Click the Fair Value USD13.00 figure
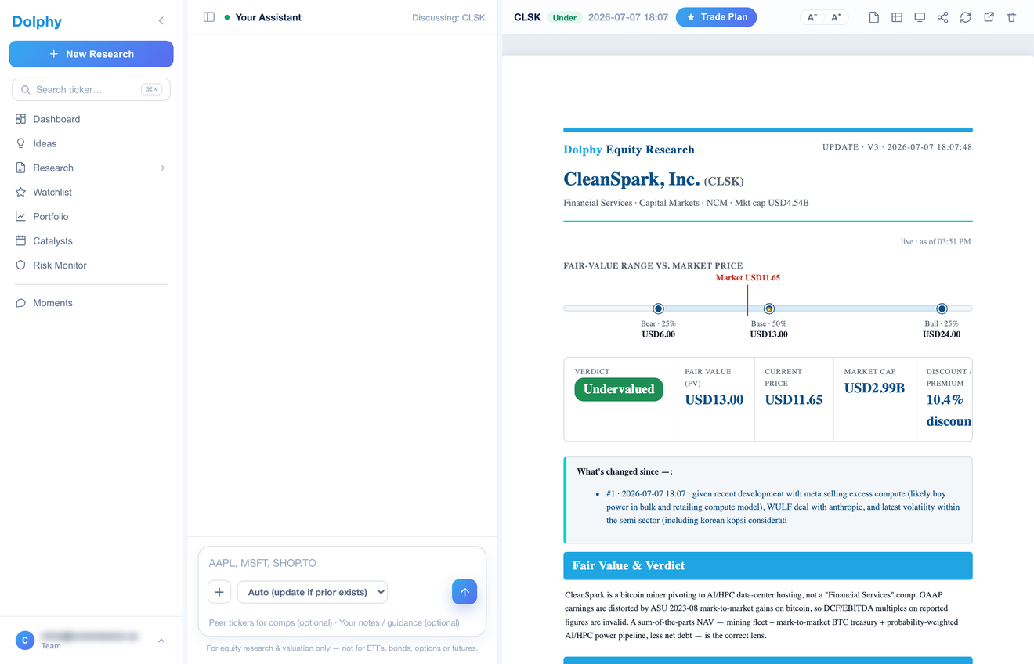This screenshot has height=664, width=1034. click(x=714, y=399)
